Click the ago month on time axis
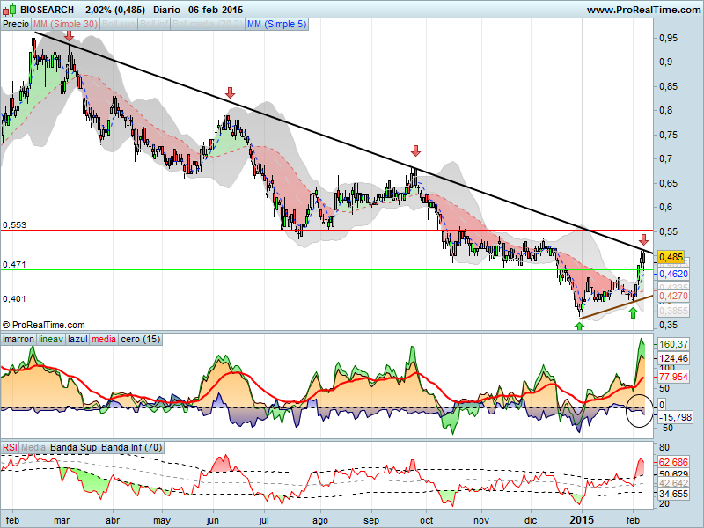This screenshot has height=528, width=704. [x=320, y=520]
